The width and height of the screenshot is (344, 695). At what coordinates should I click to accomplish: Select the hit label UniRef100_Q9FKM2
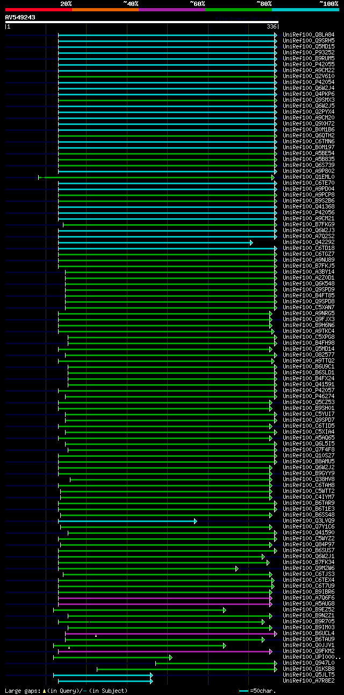point(309,651)
